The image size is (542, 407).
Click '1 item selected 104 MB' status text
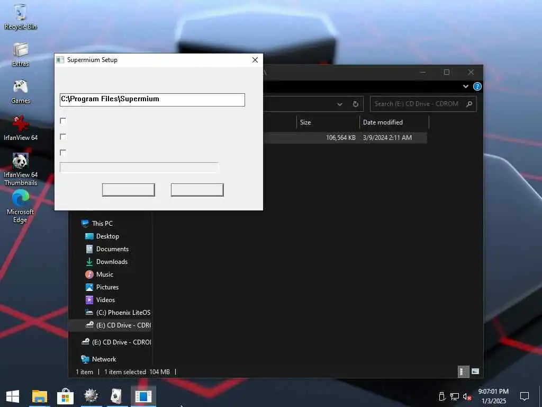(x=137, y=372)
